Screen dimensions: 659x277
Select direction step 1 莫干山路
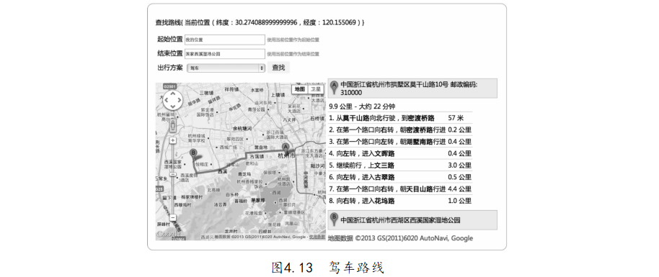(x=400, y=118)
